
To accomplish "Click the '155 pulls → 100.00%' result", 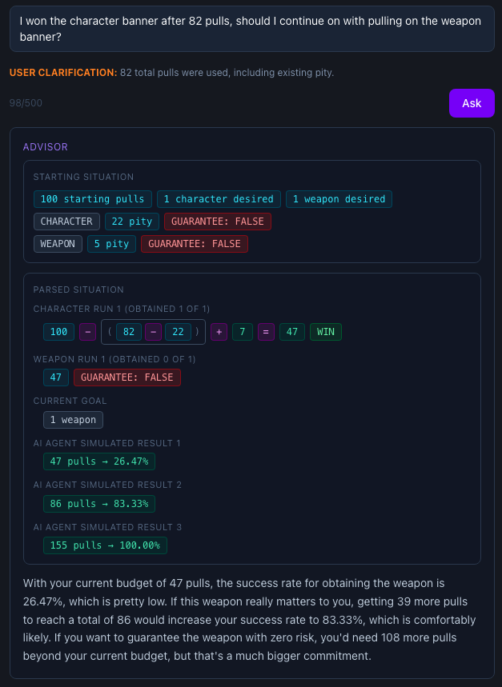I will [105, 545].
